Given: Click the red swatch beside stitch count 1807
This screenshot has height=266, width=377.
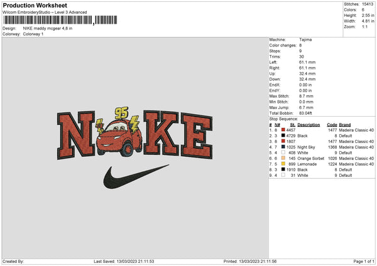Looking at the screenshot, I should 283,141.
